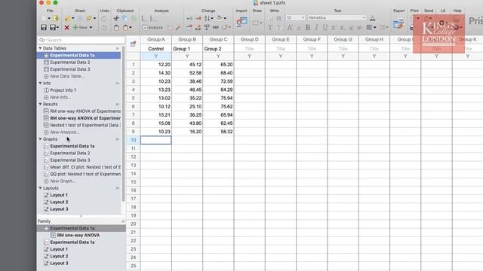Select Layout 3 in Family panel
Image resolution: width=483 pixels, height=271 pixels.
point(59,263)
